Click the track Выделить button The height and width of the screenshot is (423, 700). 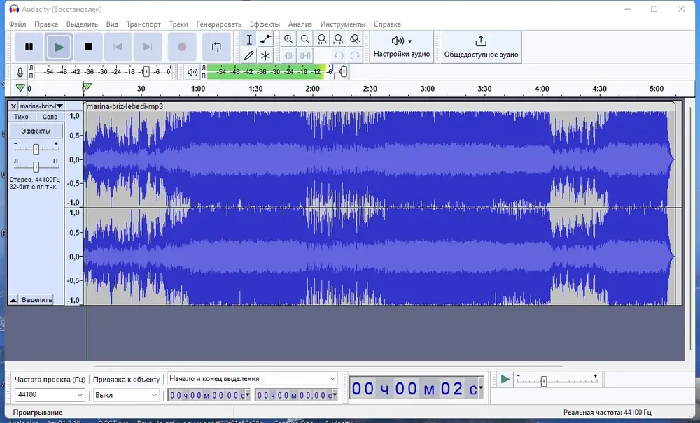click(x=36, y=300)
